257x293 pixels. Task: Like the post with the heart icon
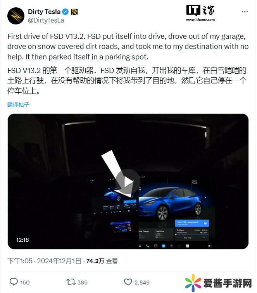point(128,282)
